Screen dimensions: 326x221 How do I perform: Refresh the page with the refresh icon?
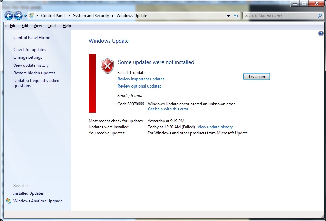[x=236, y=16]
